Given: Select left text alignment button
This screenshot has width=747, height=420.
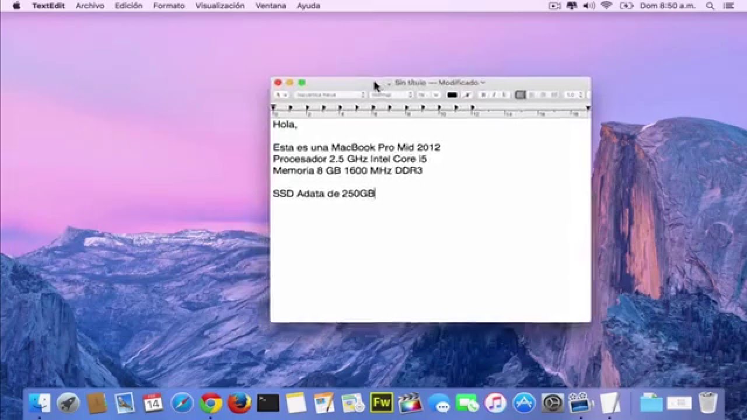Looking at the screenshot, I should coord(521,94).
